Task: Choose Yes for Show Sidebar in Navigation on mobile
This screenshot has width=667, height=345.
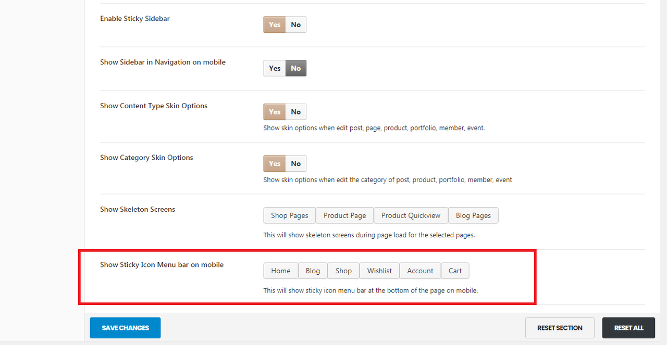Action: tap(275, 68)
